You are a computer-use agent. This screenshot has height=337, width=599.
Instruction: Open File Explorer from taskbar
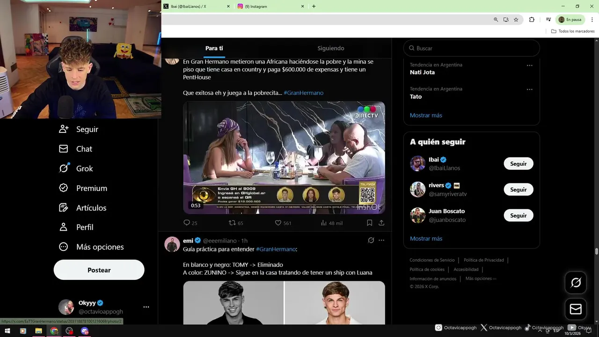coord(38,331)
